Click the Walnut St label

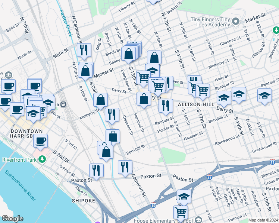tap(174, 8)
